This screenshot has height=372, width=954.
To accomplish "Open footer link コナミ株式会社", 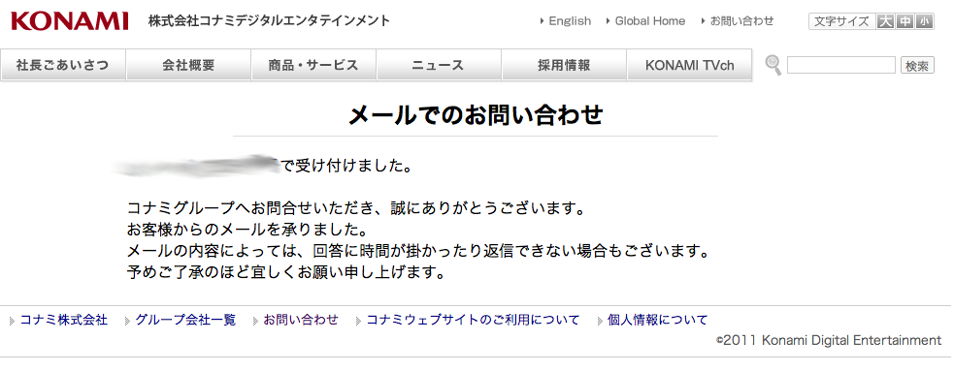I will pos(64,320).
